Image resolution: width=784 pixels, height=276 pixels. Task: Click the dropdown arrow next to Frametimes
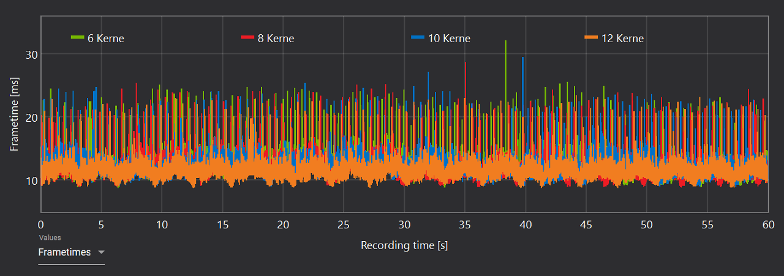(x=101, y=252)
